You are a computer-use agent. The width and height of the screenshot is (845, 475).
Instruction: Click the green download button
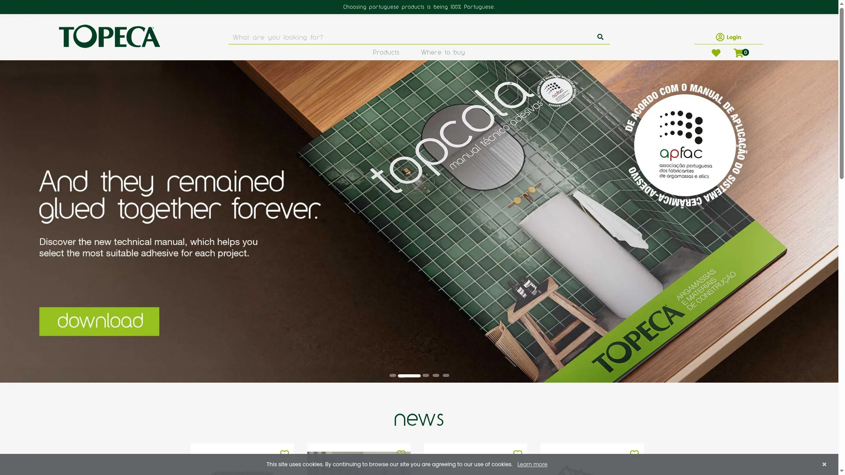99,322
